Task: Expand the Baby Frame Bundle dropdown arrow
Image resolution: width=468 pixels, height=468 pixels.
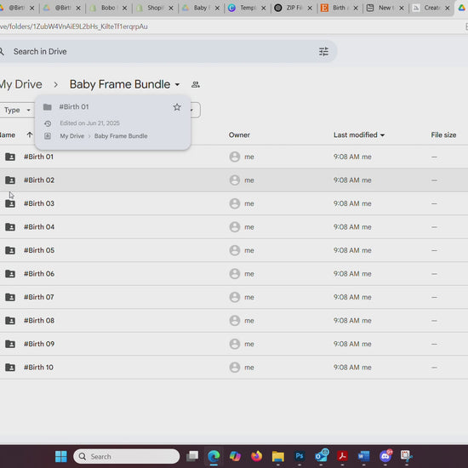Action: pos(177,85)
